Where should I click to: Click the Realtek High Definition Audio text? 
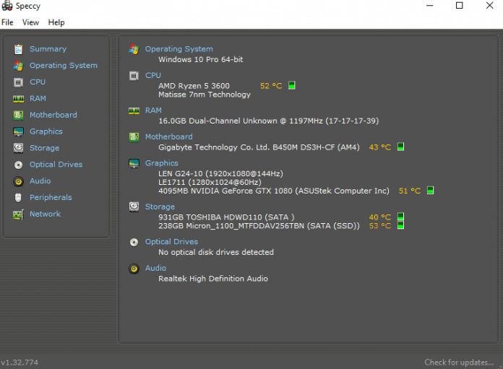(x=213, y=279)
